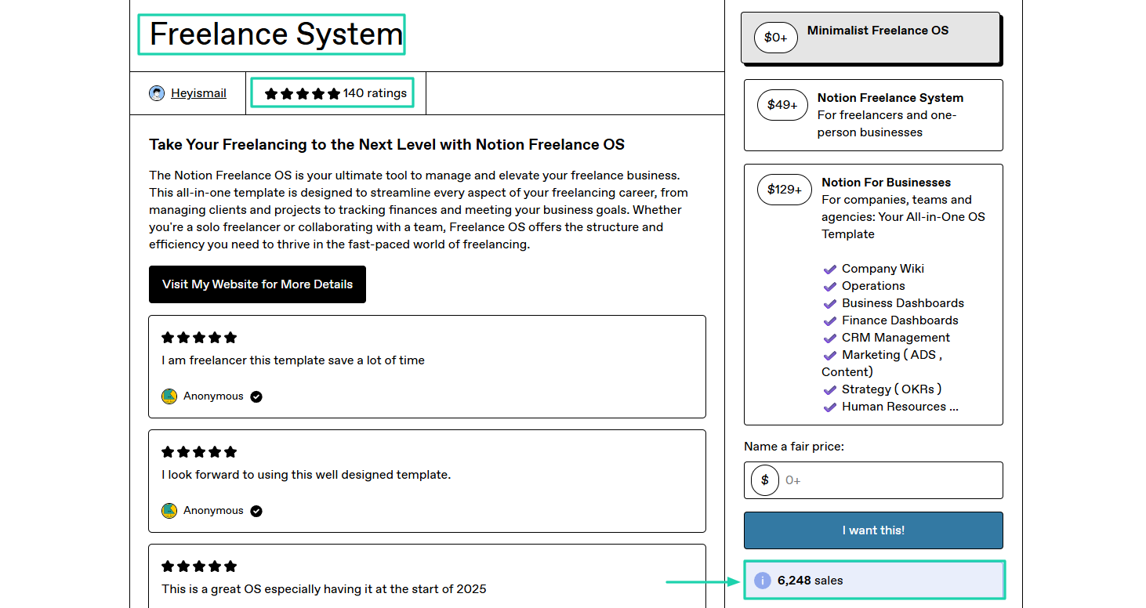The image size is (1146, 608).
Task: Select the Notion For Businesses $129+ option
Action: (873, 295)
